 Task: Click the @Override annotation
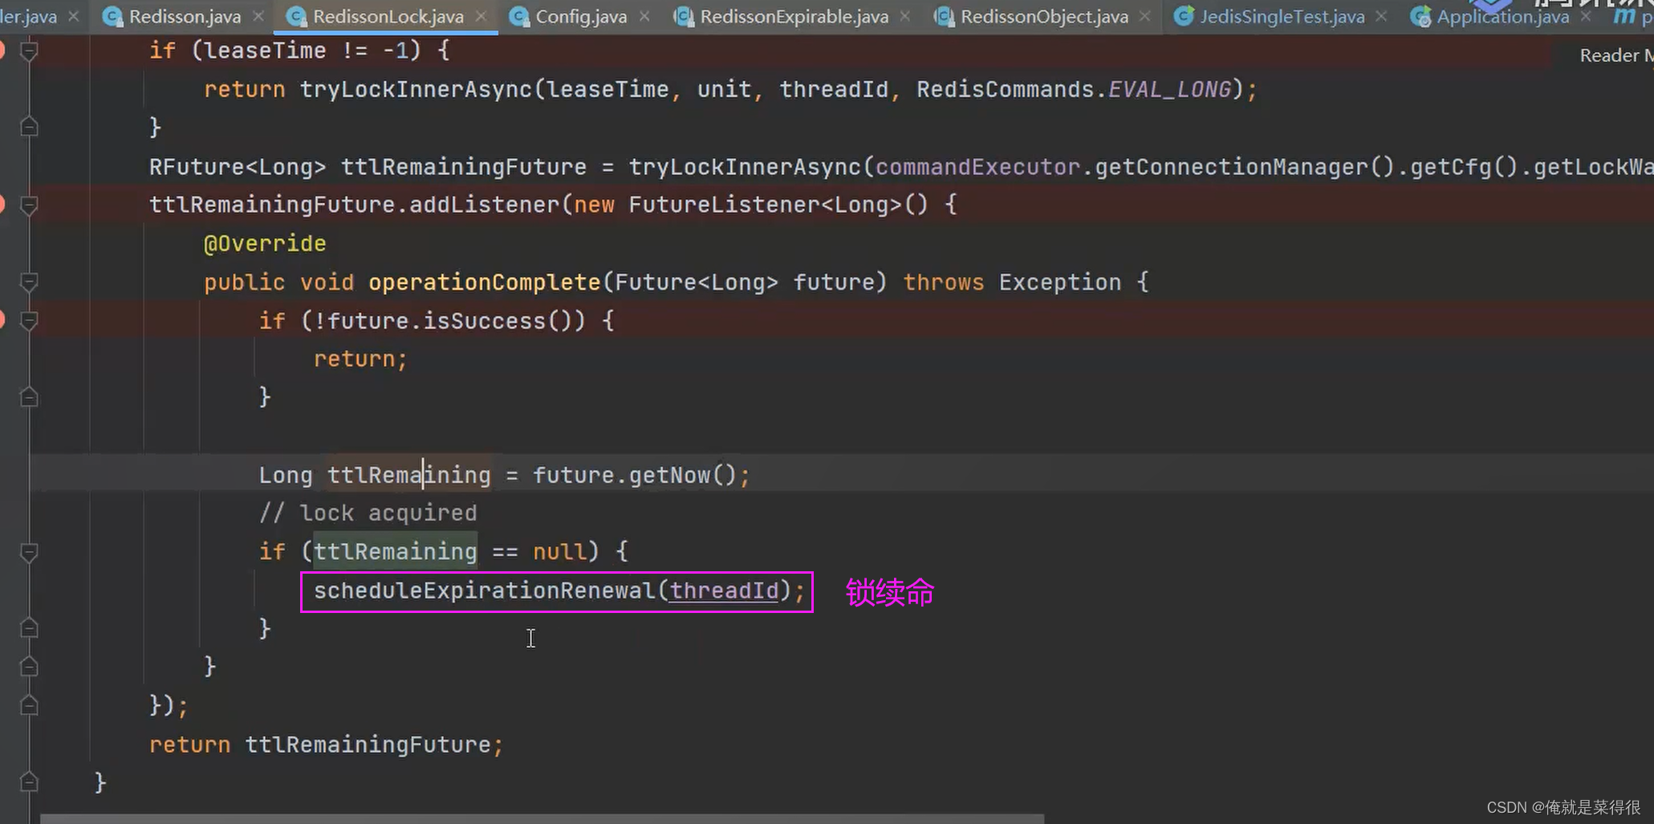[x=265, y=244]
